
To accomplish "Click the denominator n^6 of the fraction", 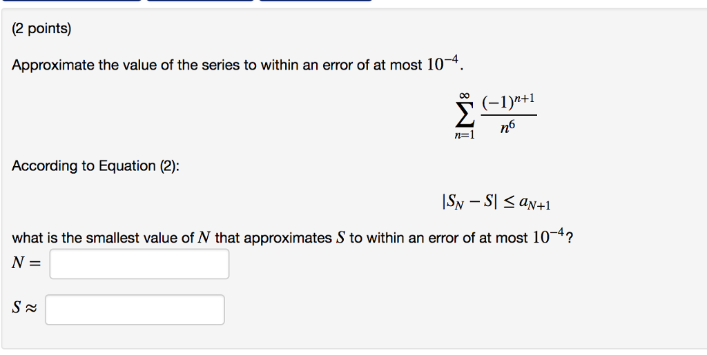I will coord(508,128).
